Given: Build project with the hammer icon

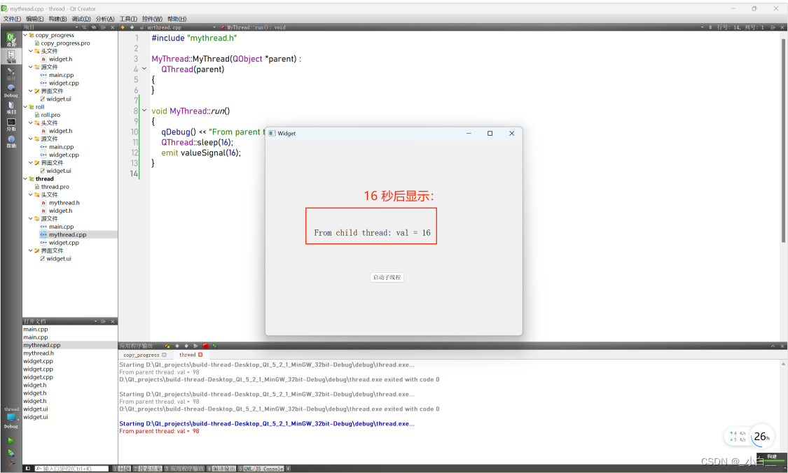Looking at the screenshot, I should point(11,463).
